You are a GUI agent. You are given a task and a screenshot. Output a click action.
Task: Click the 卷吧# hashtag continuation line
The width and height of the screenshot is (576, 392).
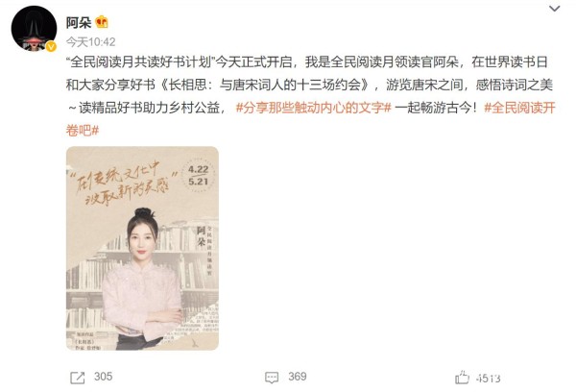click(x=83, y=130)
